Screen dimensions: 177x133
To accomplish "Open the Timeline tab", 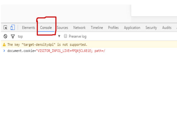I will tap(97, 28).
